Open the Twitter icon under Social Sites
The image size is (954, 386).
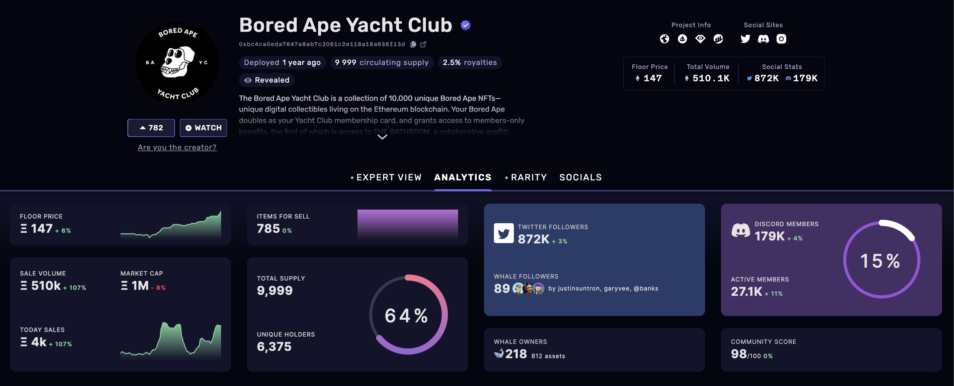(745, 39)
